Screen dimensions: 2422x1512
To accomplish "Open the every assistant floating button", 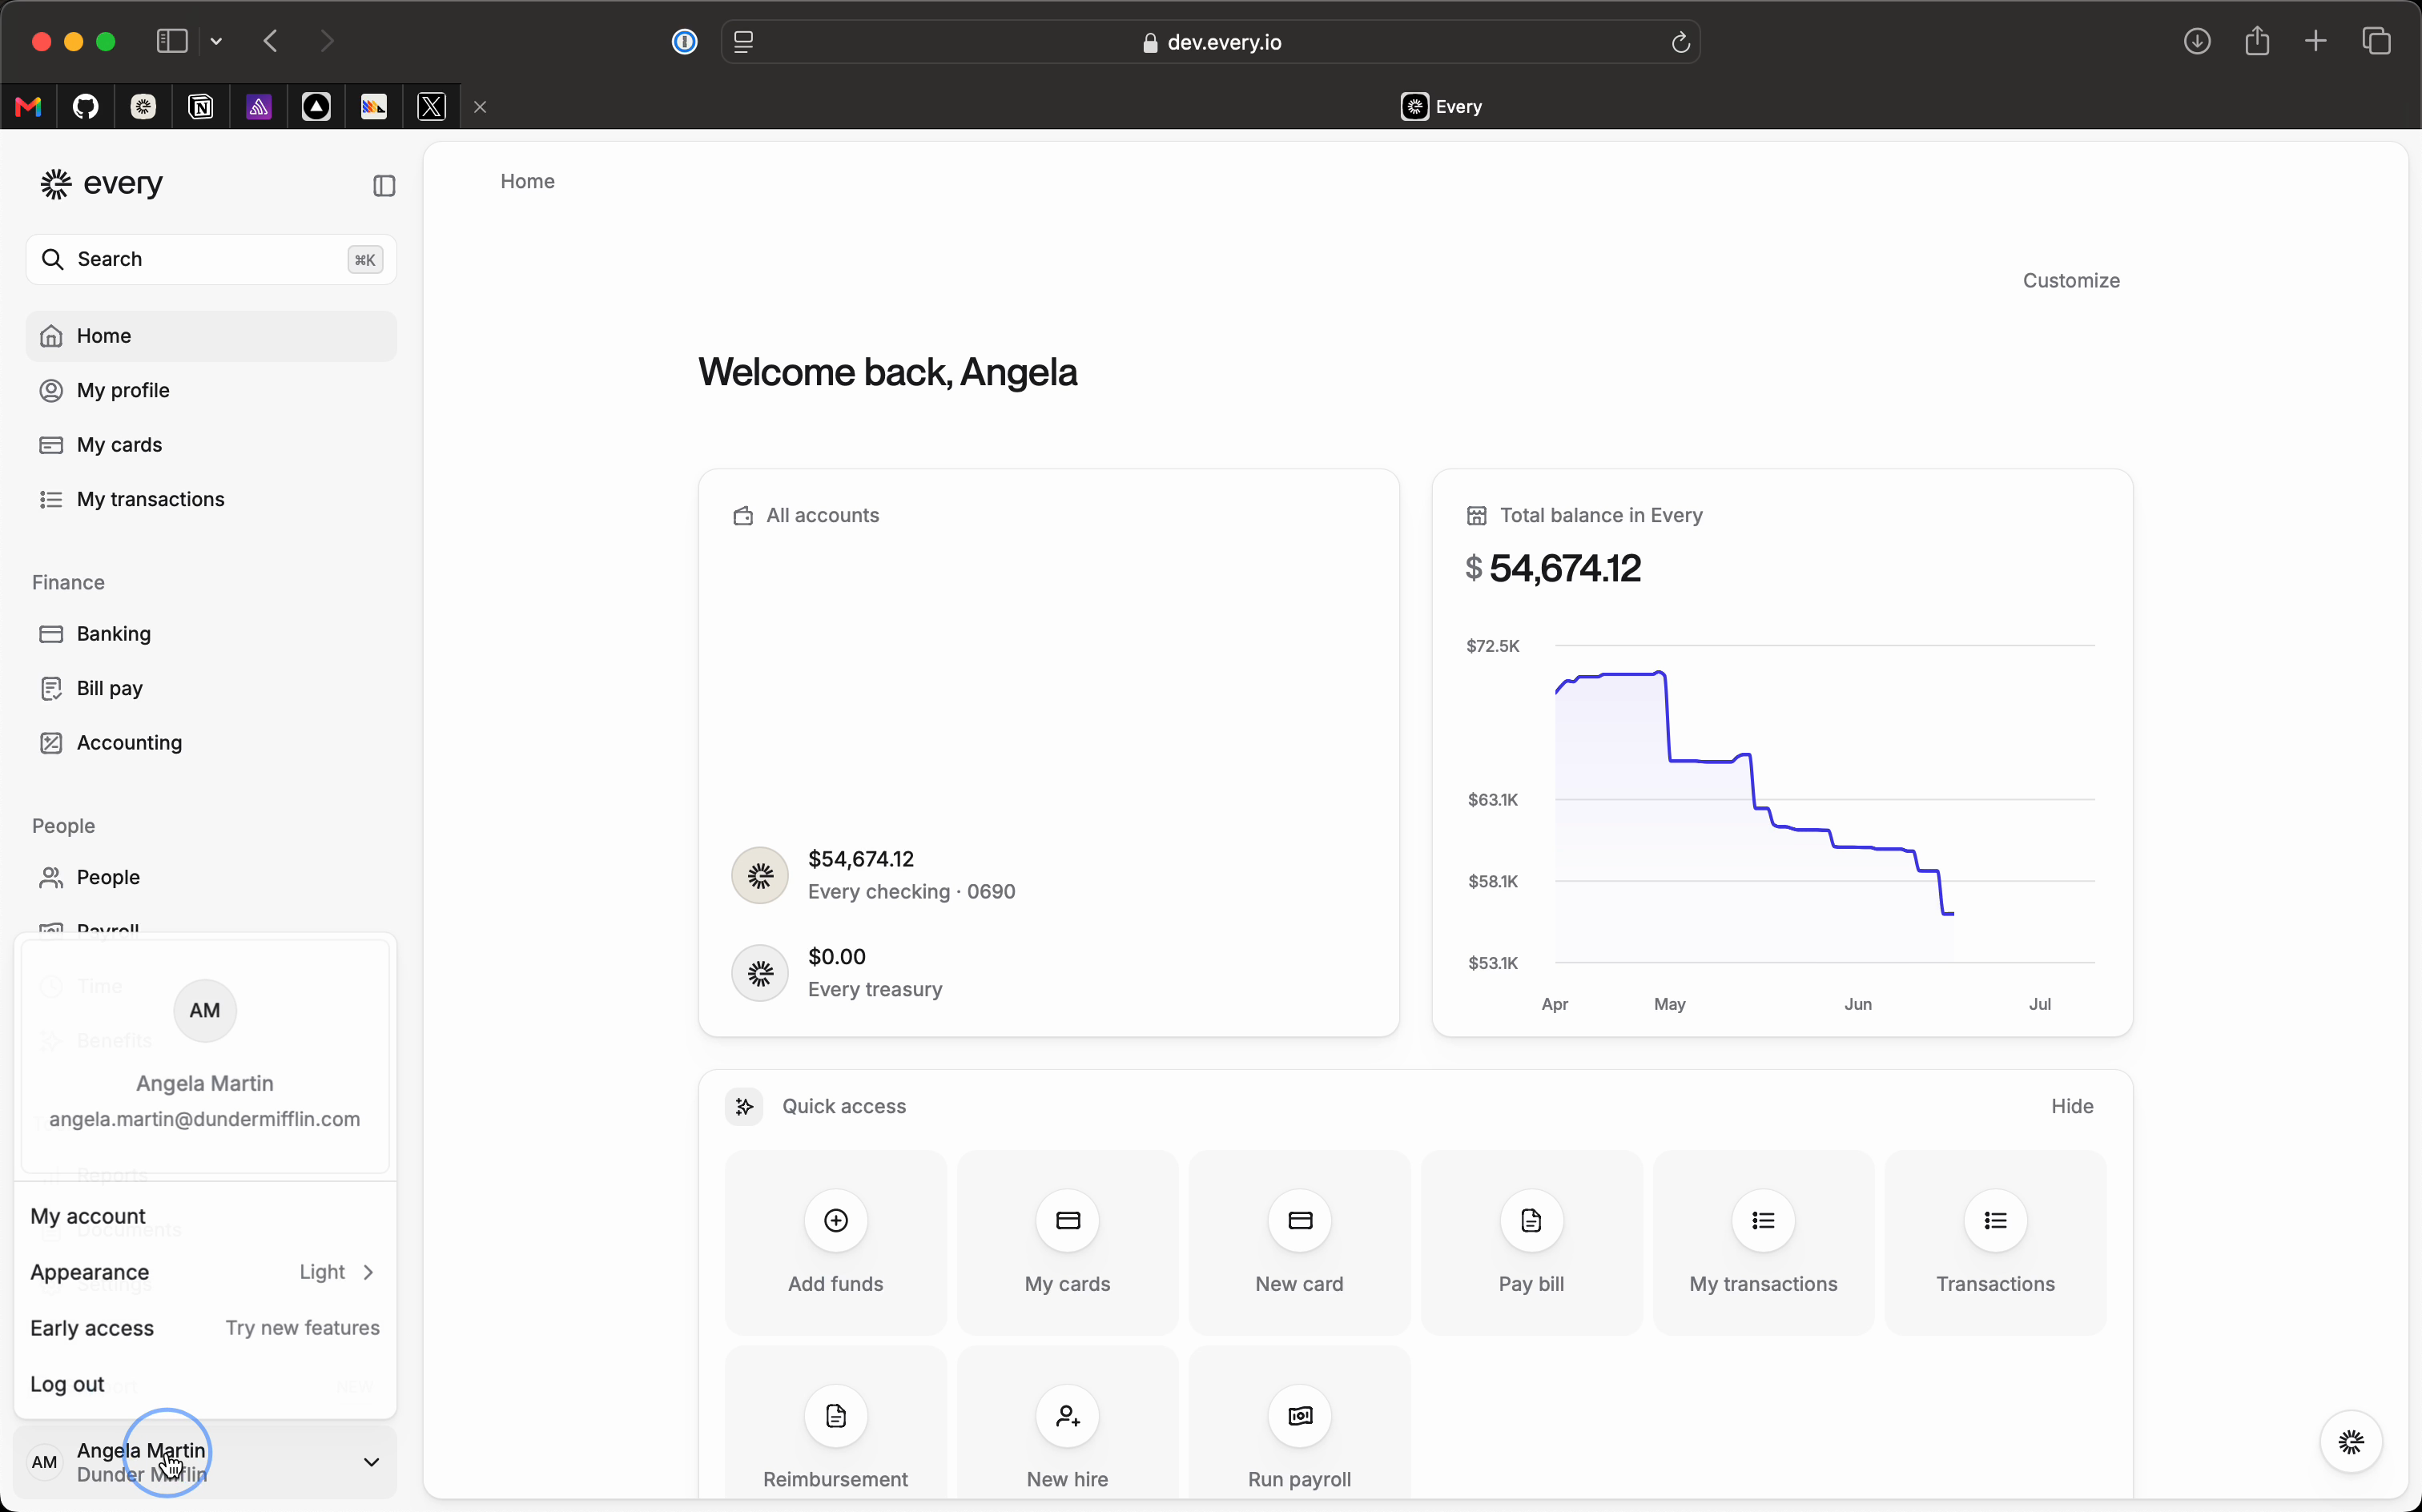I will [2351, 1442].
